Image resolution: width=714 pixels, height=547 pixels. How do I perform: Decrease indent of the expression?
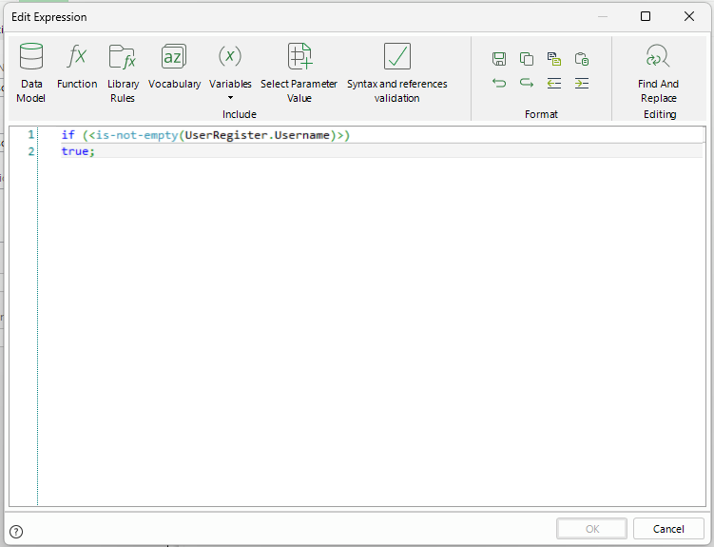[x=554, y=83]
